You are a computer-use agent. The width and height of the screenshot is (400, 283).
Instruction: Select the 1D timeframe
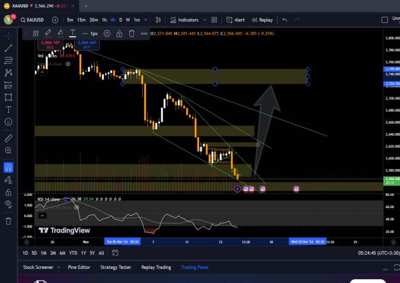(25, 253)
